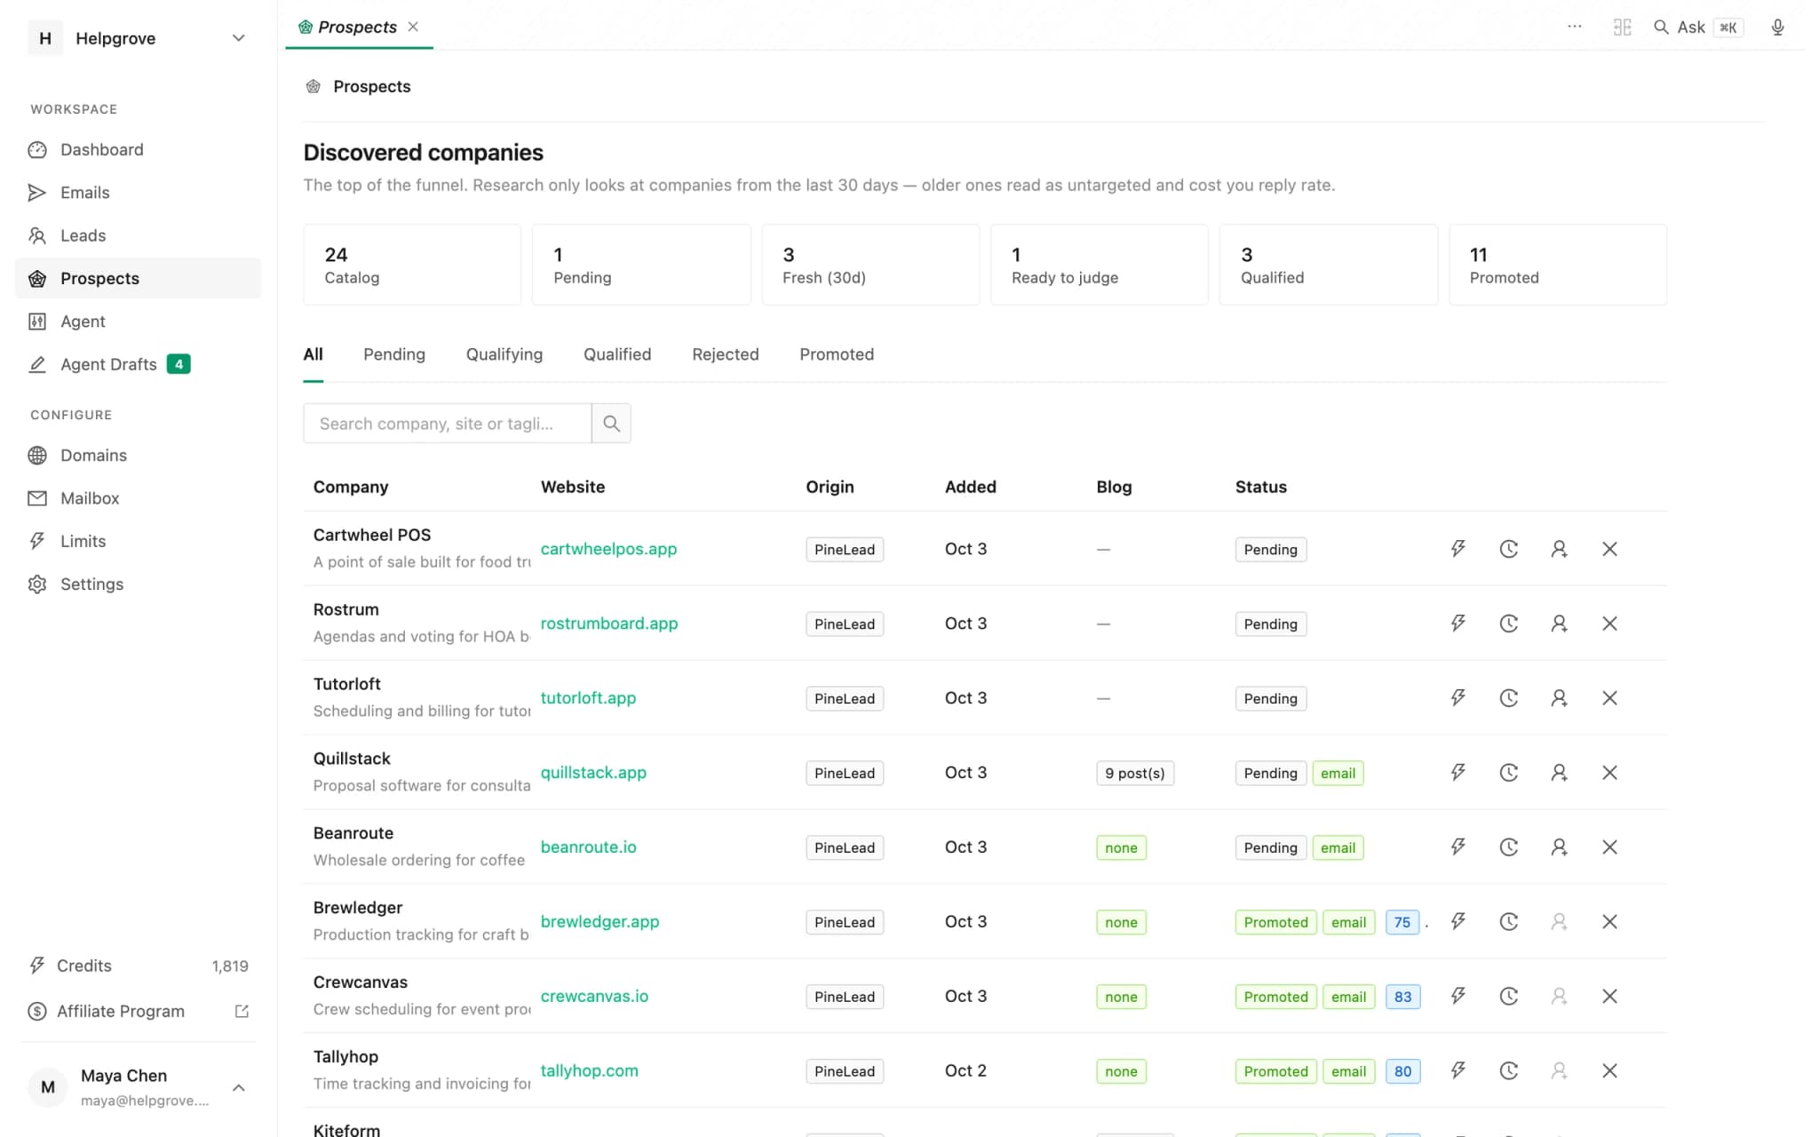Click the search magnifier button beside company search
Image resolution: width=1819 pixels, height=1137 pixels.
pyautogui.click(x=611, y=424)
